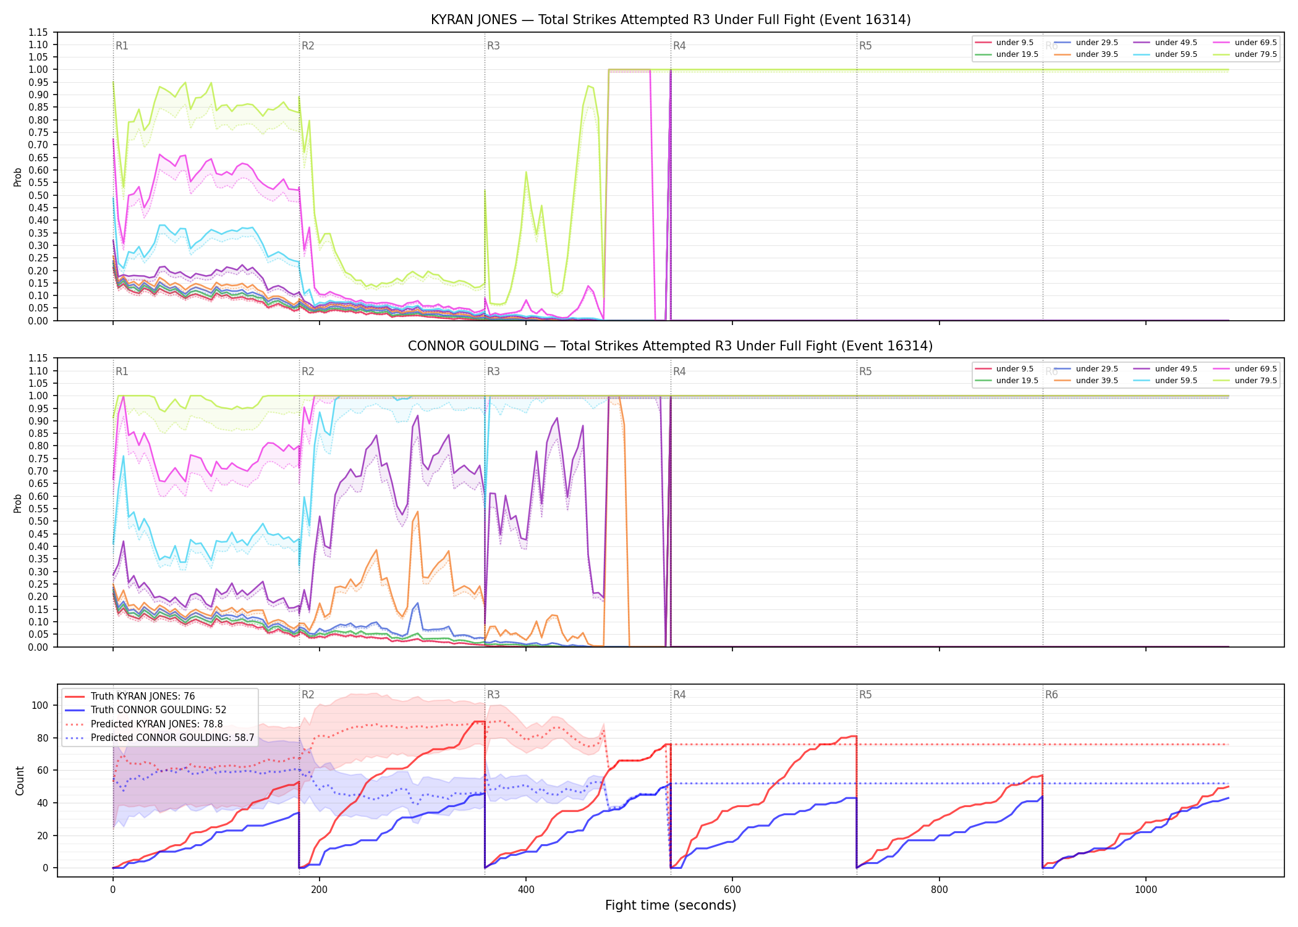Screen dimensions: 1298x927
Task: Click the R4 marker in Kyran Jones chart
Action: (679, 46)
